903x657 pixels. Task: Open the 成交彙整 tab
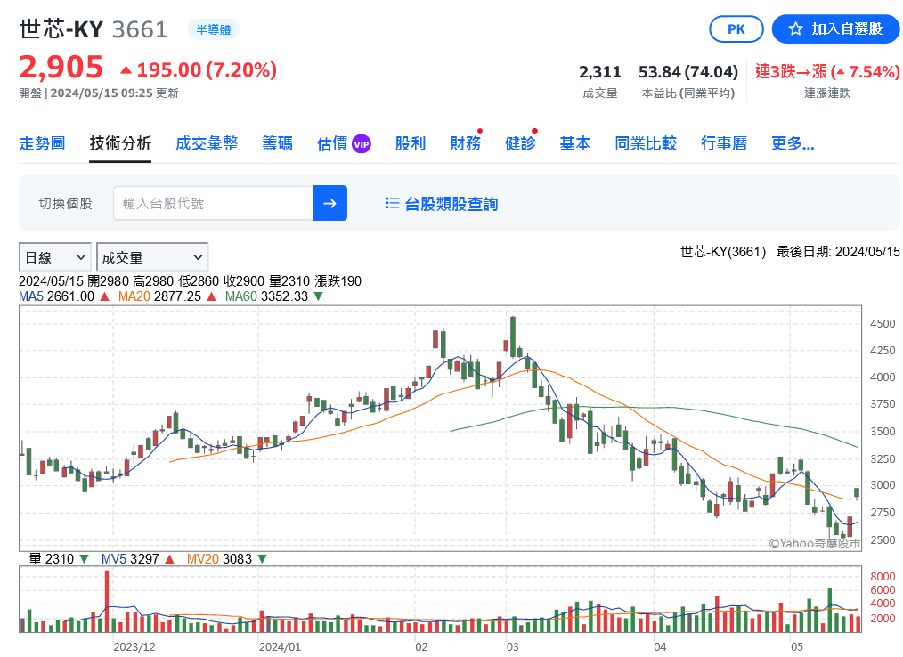pos(207,143)
